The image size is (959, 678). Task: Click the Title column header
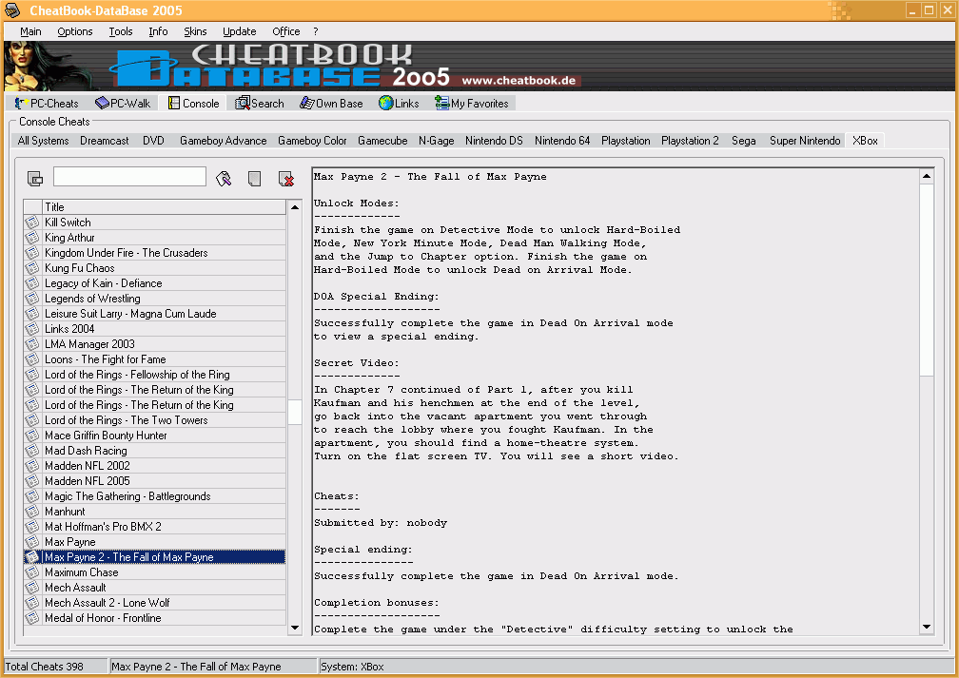tap(162, 206)
